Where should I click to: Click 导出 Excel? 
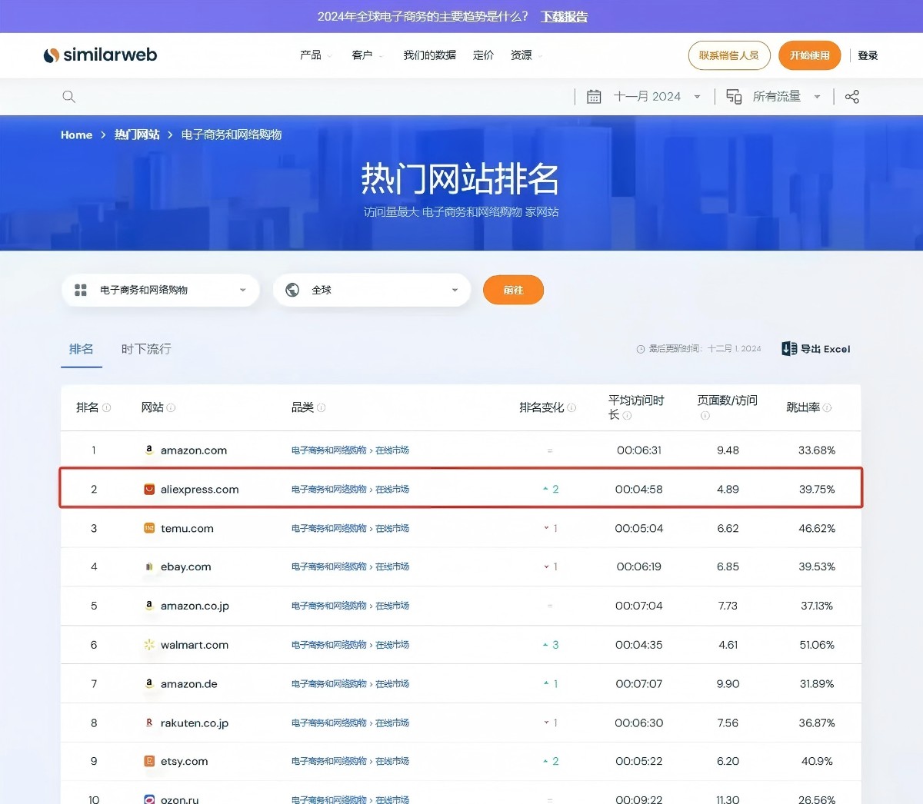pos(816,349)
